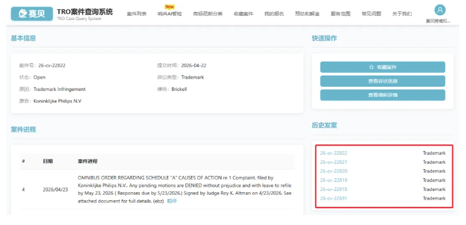Viewport: 466px width, 225px height.
Task: Open the 关于我们 menu item
Action: [402, 13]
